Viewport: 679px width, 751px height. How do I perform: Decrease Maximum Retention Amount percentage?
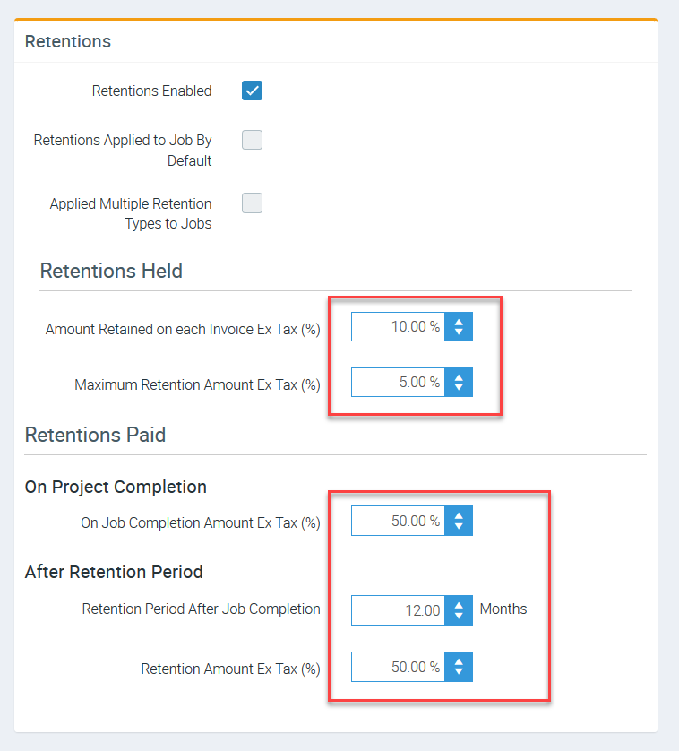(x=459, y=388)
